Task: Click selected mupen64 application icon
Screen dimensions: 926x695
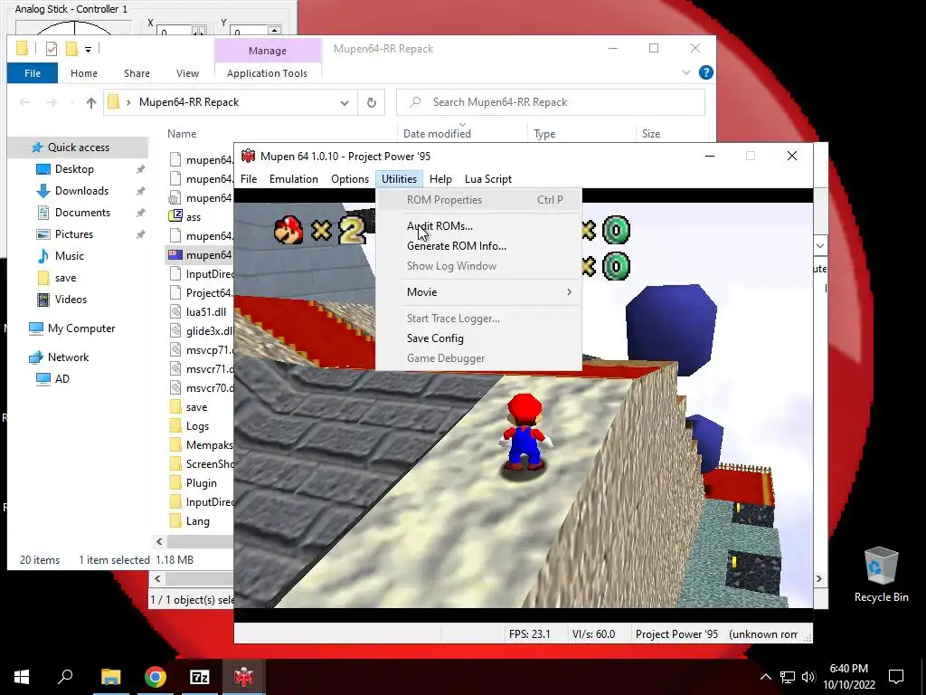Action: coord(175,254)
